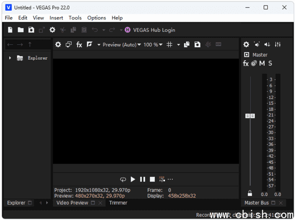
Task: Open the Tools menu
Action: tap(75, 18)
